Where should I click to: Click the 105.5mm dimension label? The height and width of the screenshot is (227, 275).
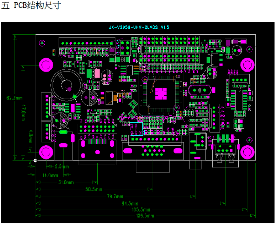coord(141,209)
